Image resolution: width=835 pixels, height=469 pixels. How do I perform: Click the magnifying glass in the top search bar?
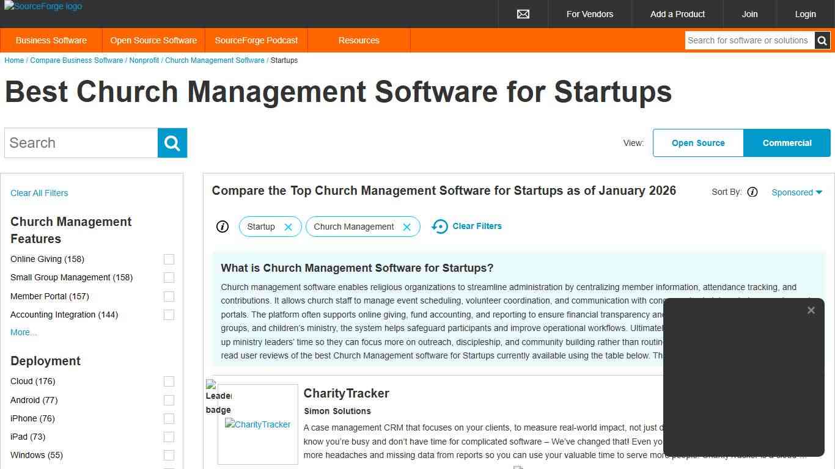(822, 40)
